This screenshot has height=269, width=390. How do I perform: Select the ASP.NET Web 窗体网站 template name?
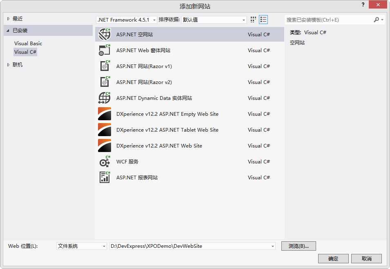(143, 50)
